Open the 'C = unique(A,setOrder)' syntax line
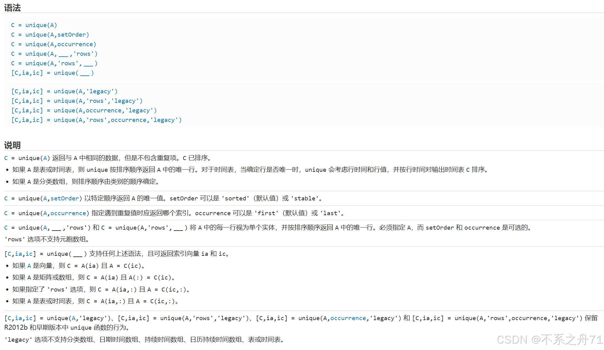This screenshot has width=604, height=350. point(50,34)
